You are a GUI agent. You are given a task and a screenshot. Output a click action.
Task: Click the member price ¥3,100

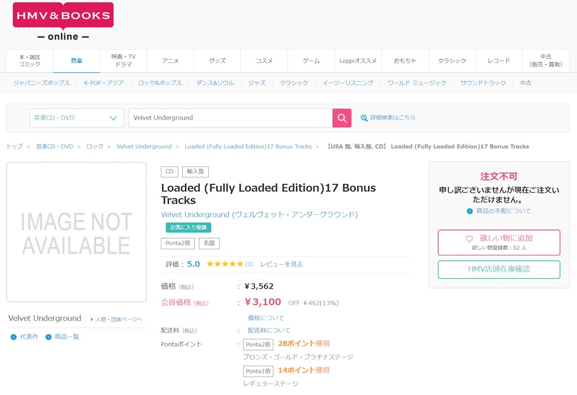tap(263, 302)
